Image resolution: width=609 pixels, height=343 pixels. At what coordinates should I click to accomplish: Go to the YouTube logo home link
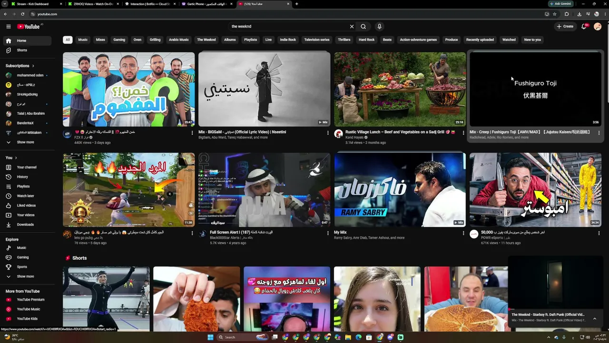pos(29,27)
